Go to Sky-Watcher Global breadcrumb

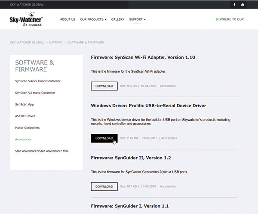(x=27, y=43)
